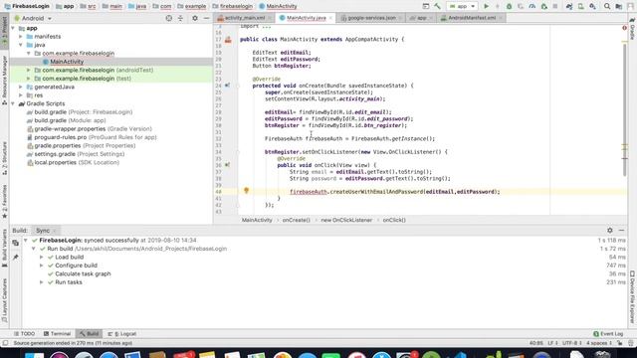637x358 pixels.
Task: Open the AVD Manager icon
Action: (x=581, y=6)
